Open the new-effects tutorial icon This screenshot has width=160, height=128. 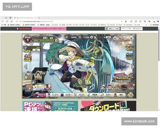(38, 76)
